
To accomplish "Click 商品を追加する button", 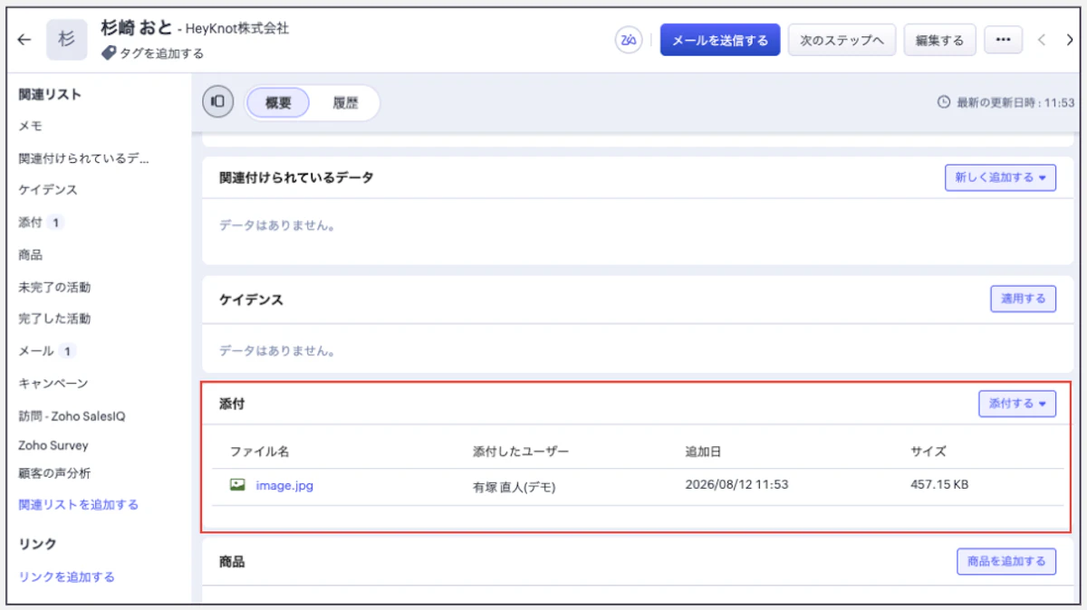I will click(x=1006, y=561).
